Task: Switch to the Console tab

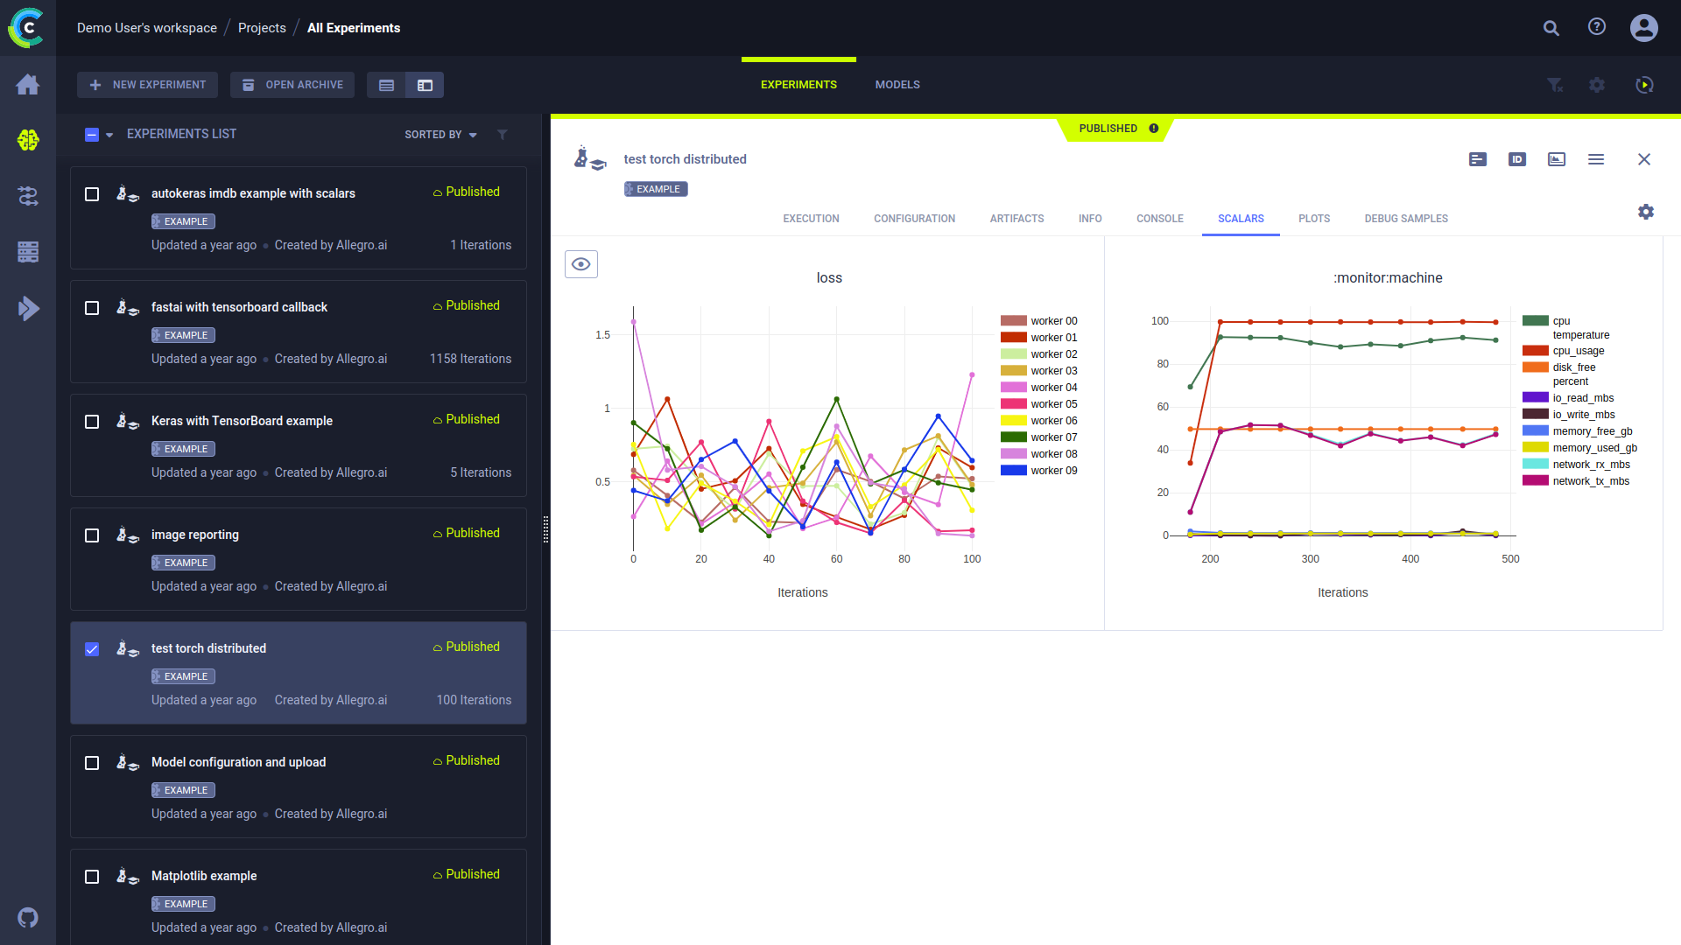Action: coord(1159,219)
